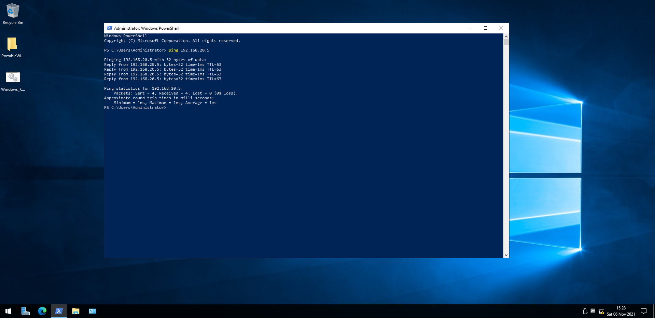Click the 'Pinging 192.168.20.5 with 32 bytes' line

tap(155, 60)
